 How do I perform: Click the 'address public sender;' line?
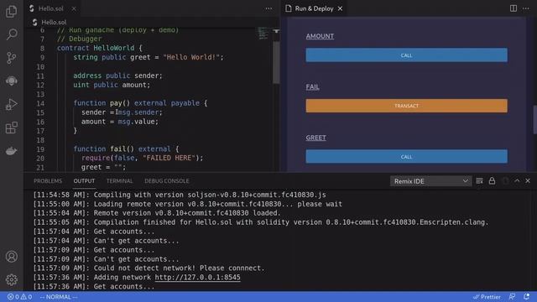click(x=117, y=75)
